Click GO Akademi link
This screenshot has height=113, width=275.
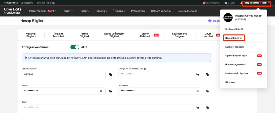(x=27, y=3)
